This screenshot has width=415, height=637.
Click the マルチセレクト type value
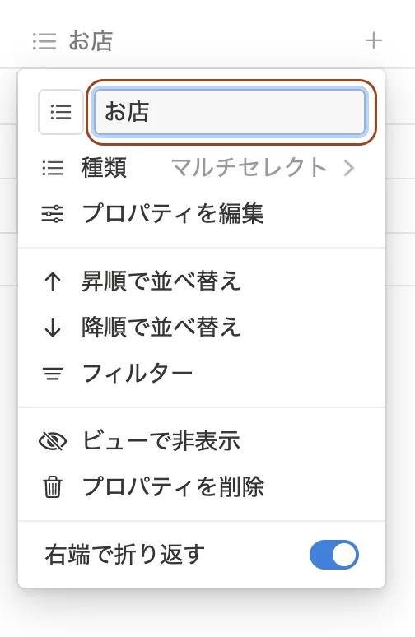[249, 168]
